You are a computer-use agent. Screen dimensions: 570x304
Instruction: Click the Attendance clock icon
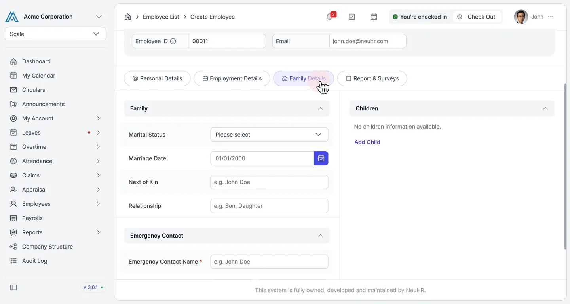coord(13,161)
